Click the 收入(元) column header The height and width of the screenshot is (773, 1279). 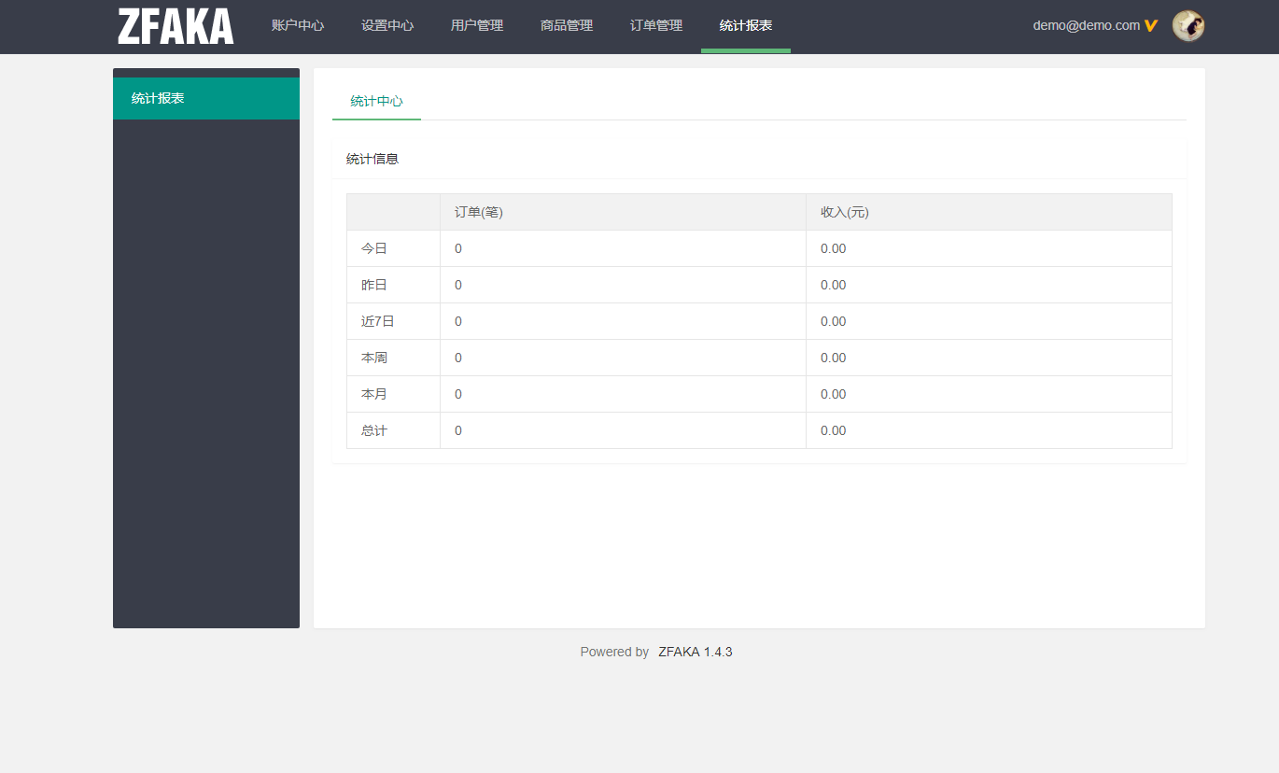pos(845,212)
